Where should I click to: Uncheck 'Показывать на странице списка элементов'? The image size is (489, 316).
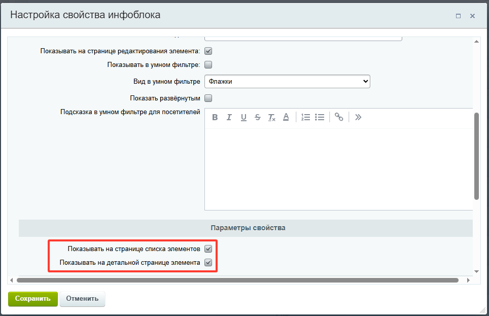tap(208, 249)
